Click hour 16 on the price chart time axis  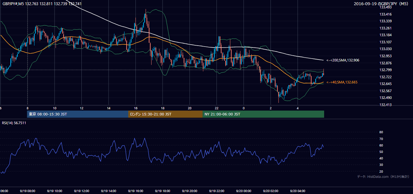click(136, 108)
